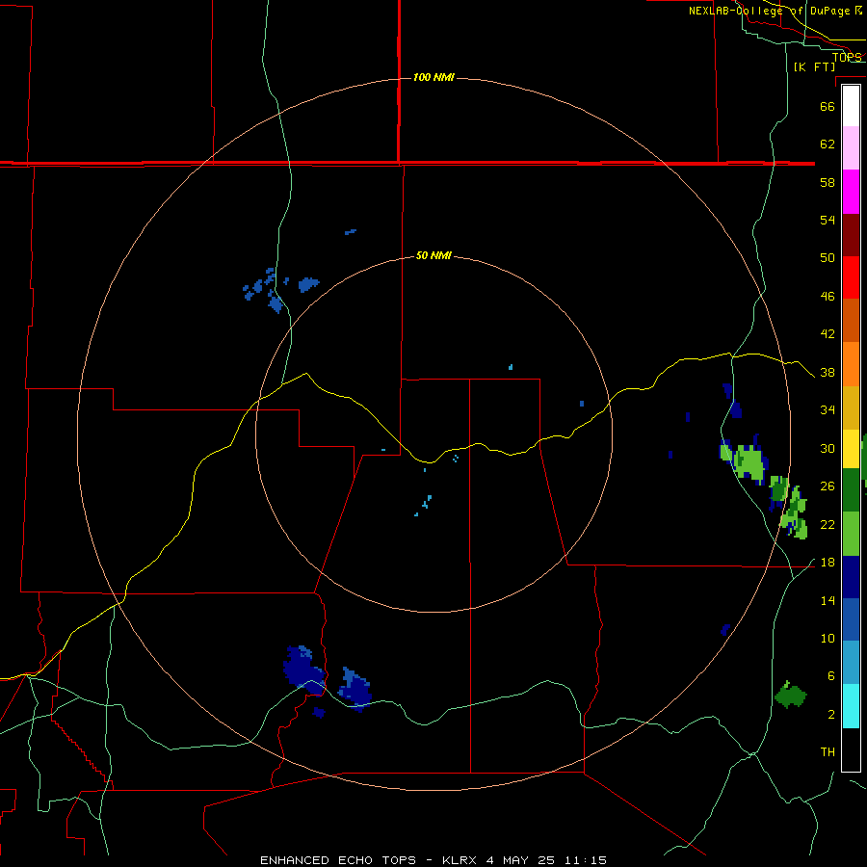Pick the bright yellow legend swatch

click(851, 448)
